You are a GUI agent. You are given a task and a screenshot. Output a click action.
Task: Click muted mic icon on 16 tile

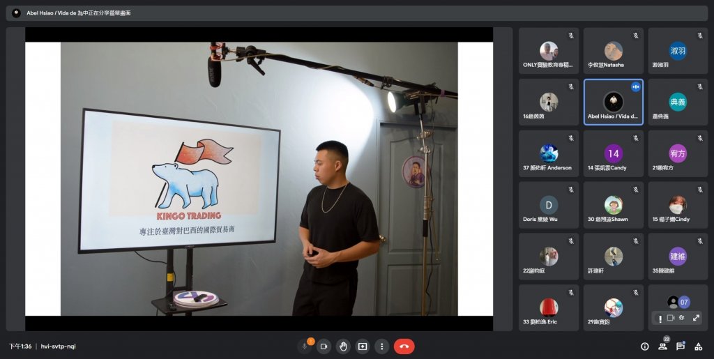pos(571,87)
